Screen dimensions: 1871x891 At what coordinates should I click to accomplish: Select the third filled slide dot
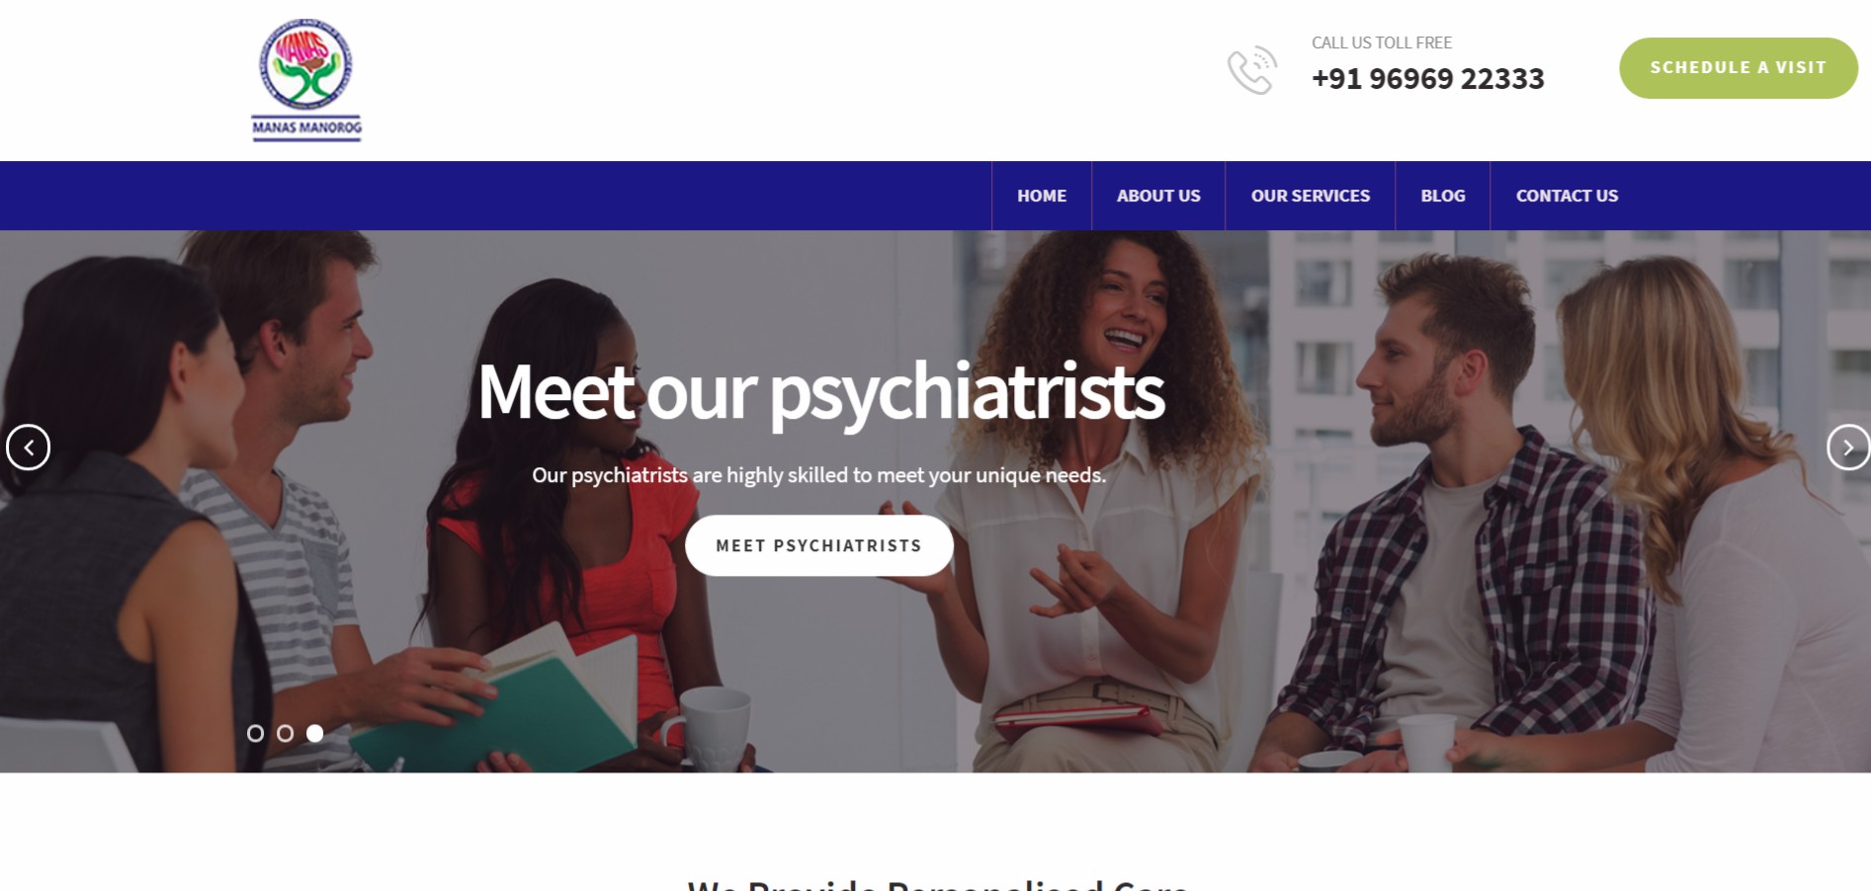click(314, 733)
